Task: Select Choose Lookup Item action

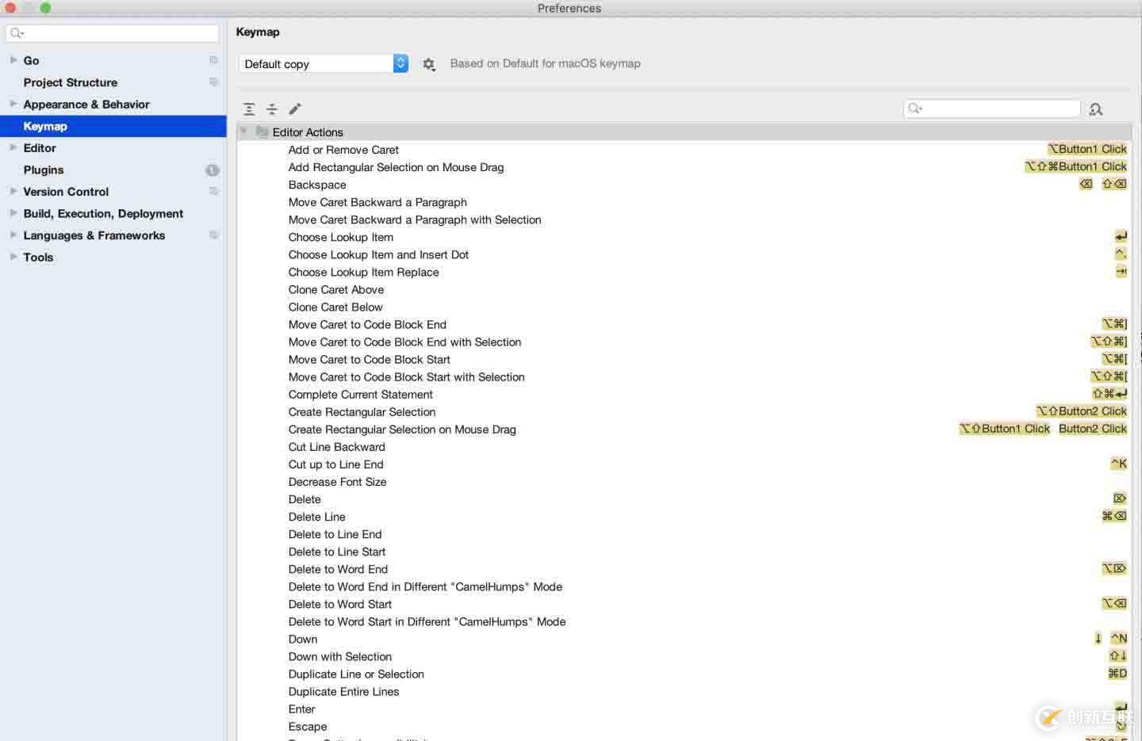Action: point(341,237)
